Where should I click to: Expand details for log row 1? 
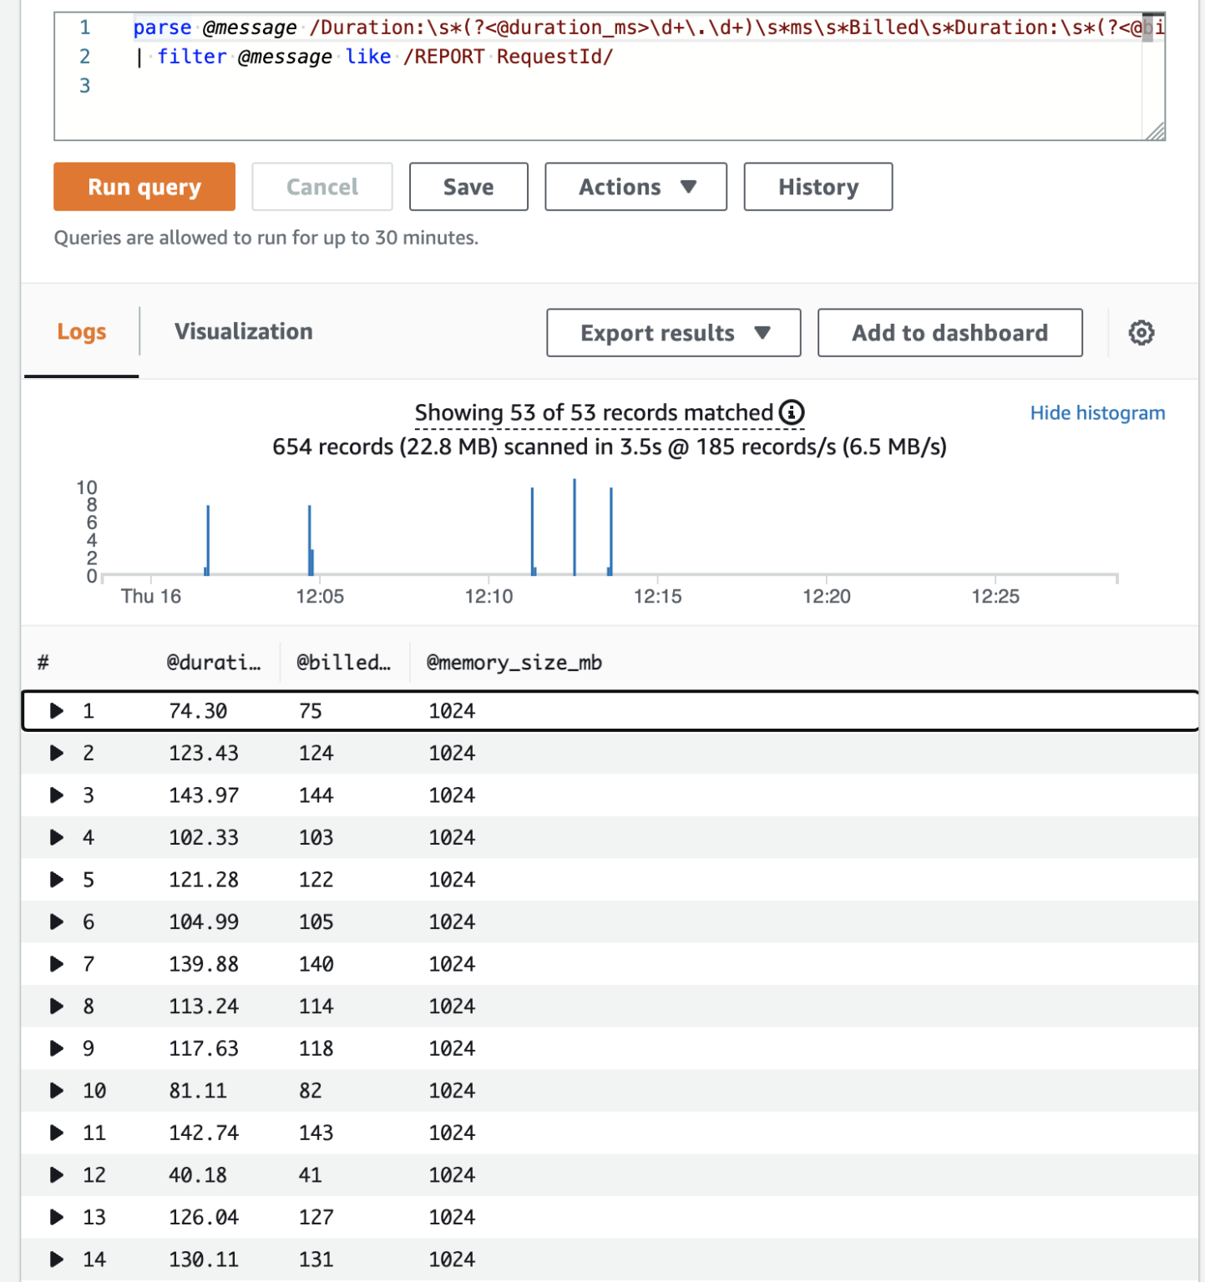click(x=56, y=710)
